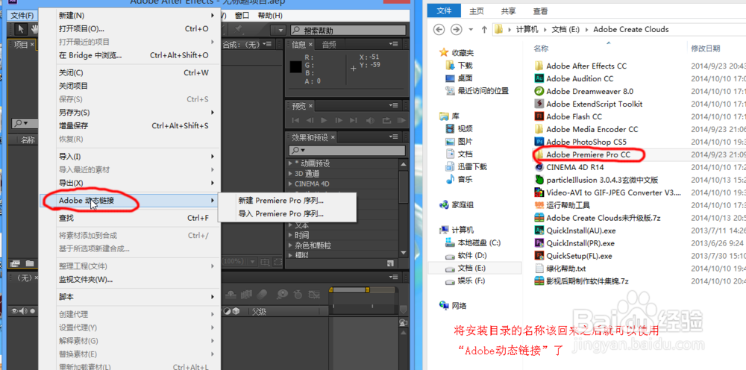
Task: Switch to 音频 panel tab
Action: [x=329, y=45]
